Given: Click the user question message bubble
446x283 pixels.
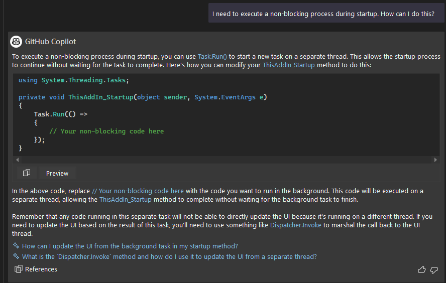Looking at the screenshot, I should click(326, 13).
